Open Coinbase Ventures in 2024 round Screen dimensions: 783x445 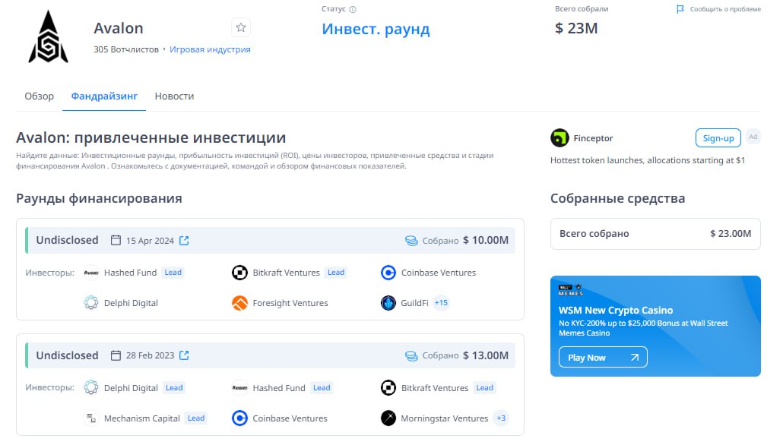pos(439,273)
